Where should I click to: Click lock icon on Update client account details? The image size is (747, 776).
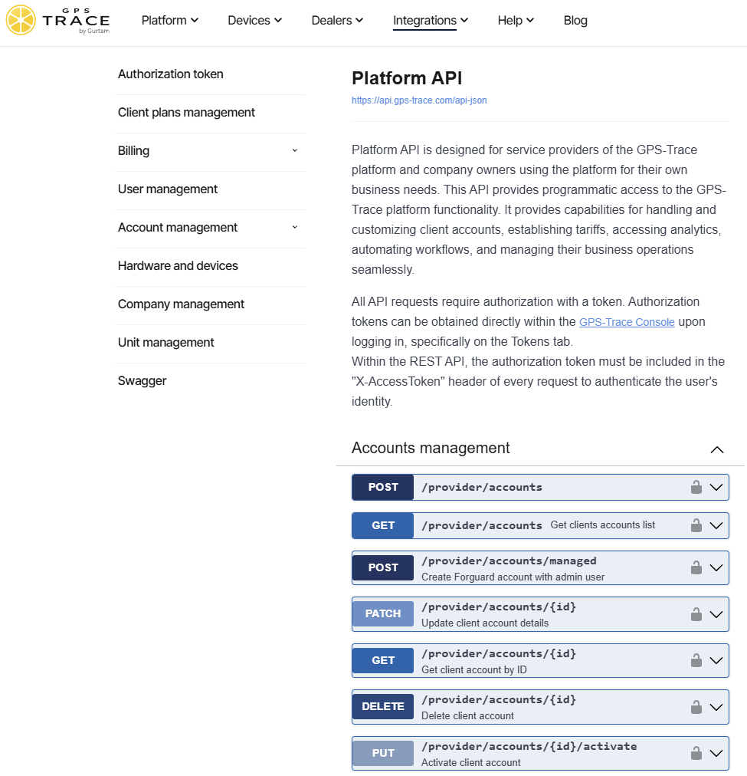click(696, 614)
